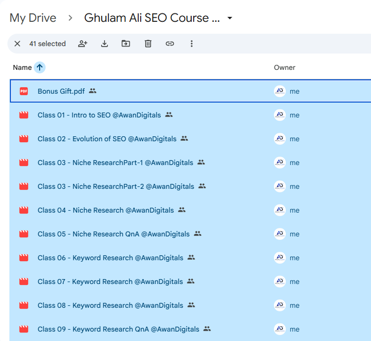This screenshot has width=371, height=341.
Task: Select Class 08 - Keyword Research file
Action: 110,305
